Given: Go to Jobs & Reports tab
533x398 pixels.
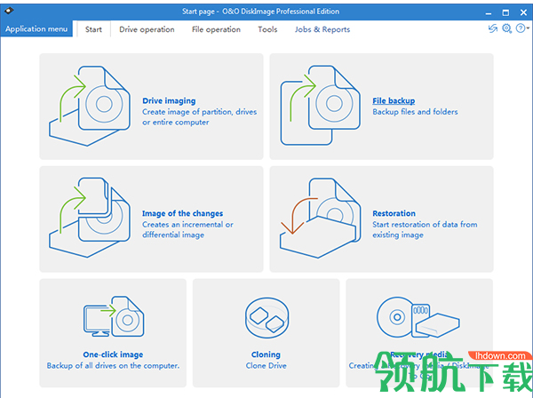Looking at the screenshot, I should point(322,29).
